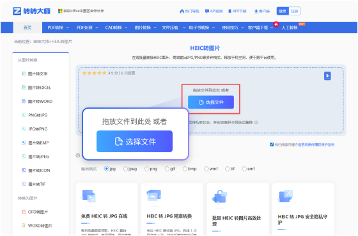Select the jpg output format
358x236 pixels.
point(106,169)
